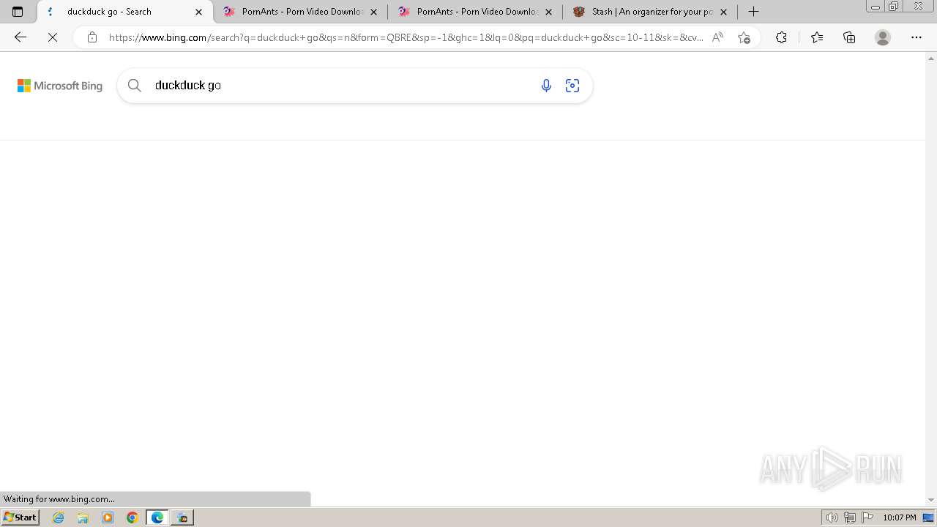Open the browser profile icon

883,37
